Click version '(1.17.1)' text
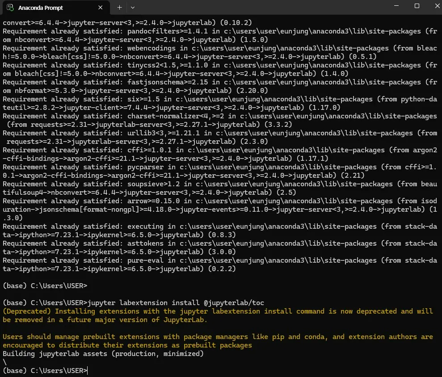This screenshot has width=442, height=377. point(312,159)
